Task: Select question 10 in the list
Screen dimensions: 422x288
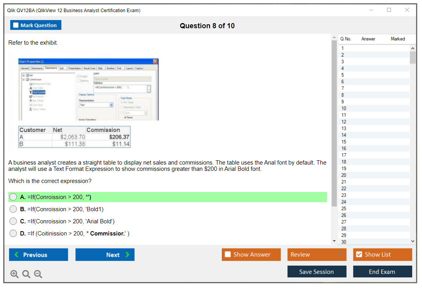Action: click(344, 108)
